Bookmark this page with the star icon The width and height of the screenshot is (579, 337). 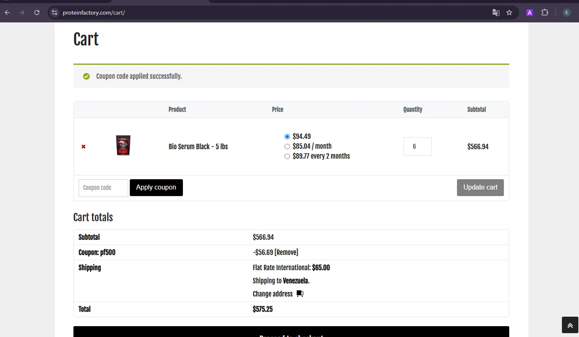(510, 13)
